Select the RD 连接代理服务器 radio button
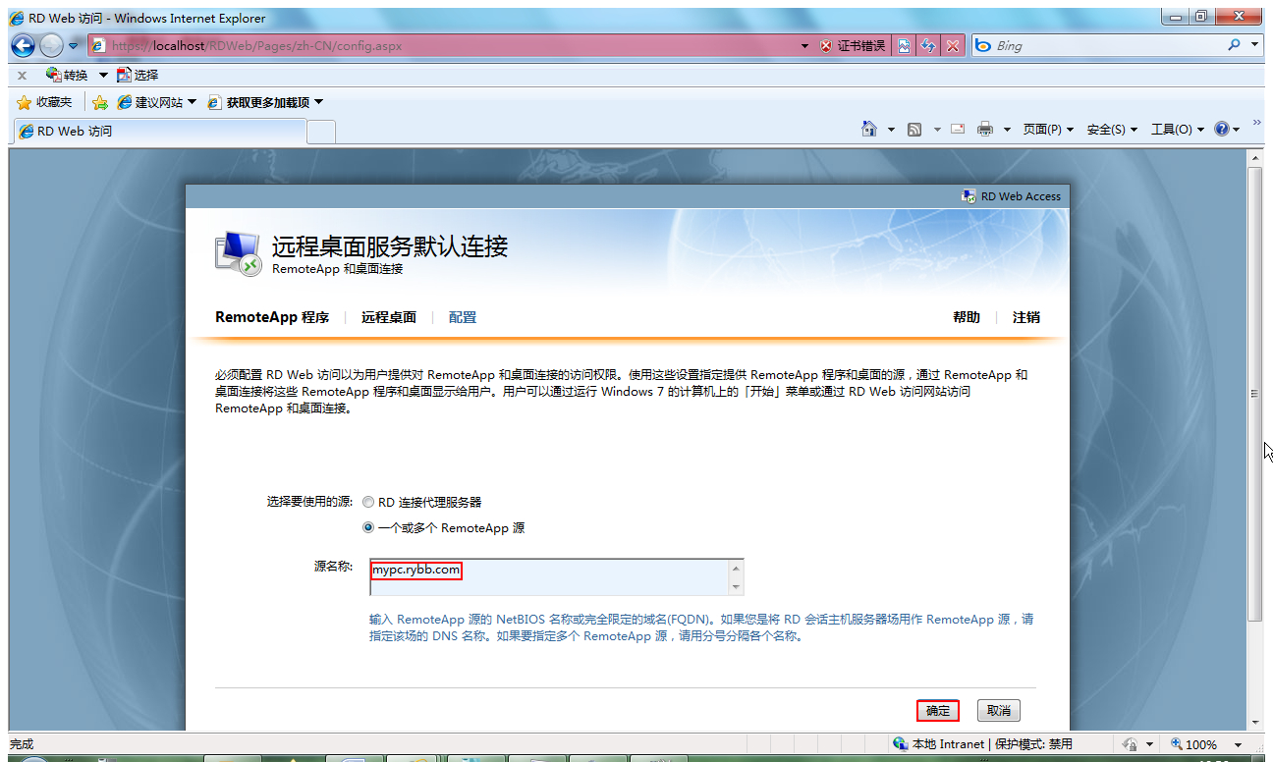Screen dimensions: 1273x762 click(x=369, y=502)
